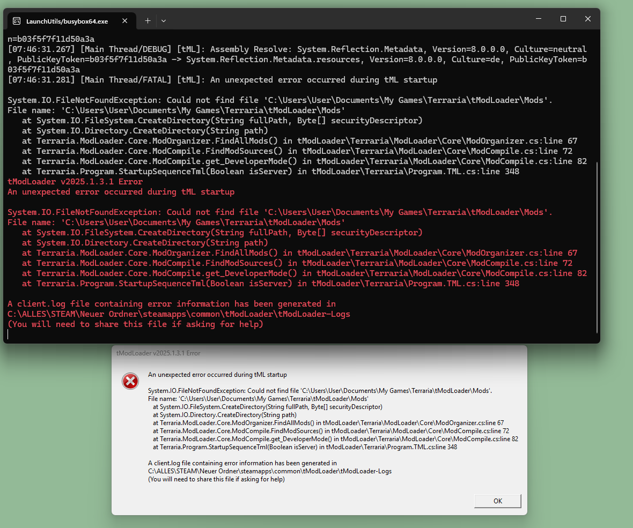
Task: Click OK in the tModLoader error dialog
Action: [497, 501]
